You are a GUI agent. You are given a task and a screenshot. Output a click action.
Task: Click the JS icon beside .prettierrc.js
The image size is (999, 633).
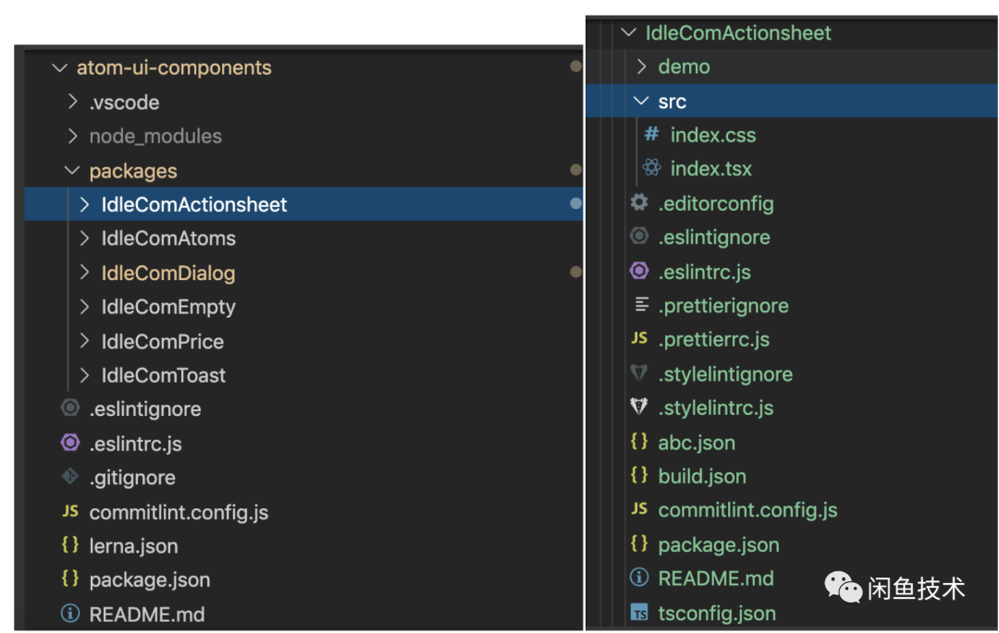point(638,339)
